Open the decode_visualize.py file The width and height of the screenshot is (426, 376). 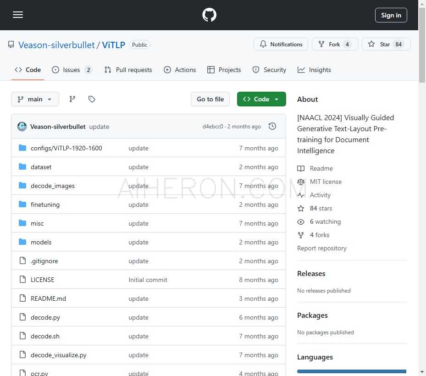click(58, 355)
